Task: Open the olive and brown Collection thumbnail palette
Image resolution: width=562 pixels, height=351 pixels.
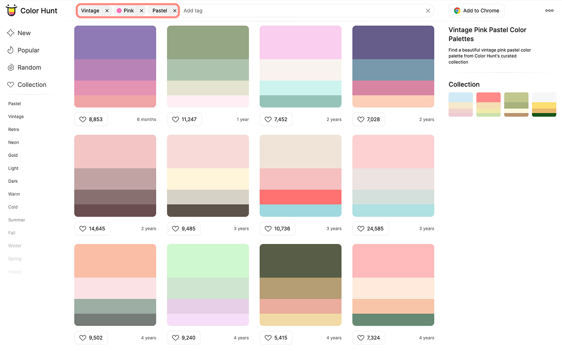Action: coord(516,105)
